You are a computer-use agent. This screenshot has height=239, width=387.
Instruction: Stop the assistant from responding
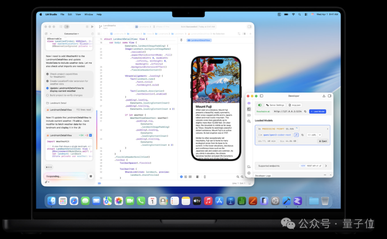point(91,176)
